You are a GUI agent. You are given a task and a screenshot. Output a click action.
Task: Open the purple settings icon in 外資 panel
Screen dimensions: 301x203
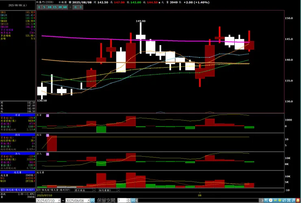pos(48,116)
